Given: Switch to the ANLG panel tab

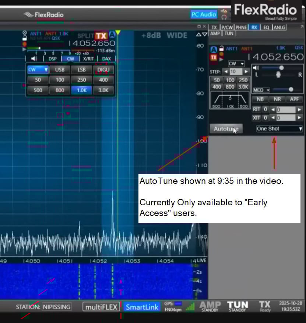Looking at the screenshot, I should pos(279,27).
